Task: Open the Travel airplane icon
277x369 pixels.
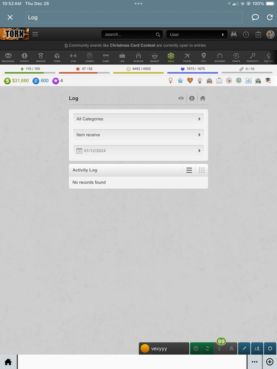Action: pyautogui.click(x=187, y=57)
